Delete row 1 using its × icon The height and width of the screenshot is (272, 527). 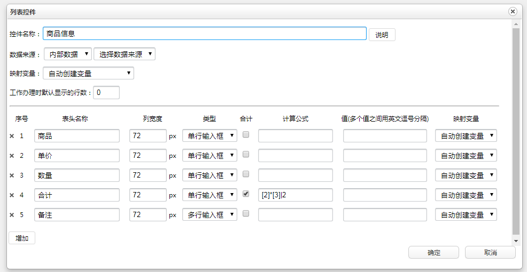pyautogui.click(x=12, y=136)
